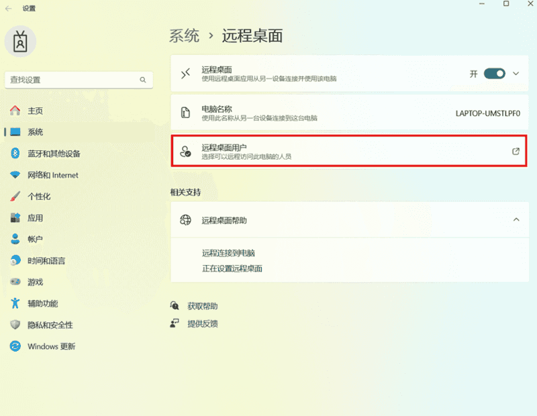Click the 系统 monitor icon
The width and height of the screenshot is (537, 416).
[15, 132]
